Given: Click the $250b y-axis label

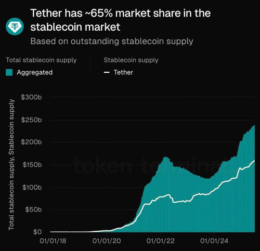Looking at the screenshot, I should click(31, 120).
